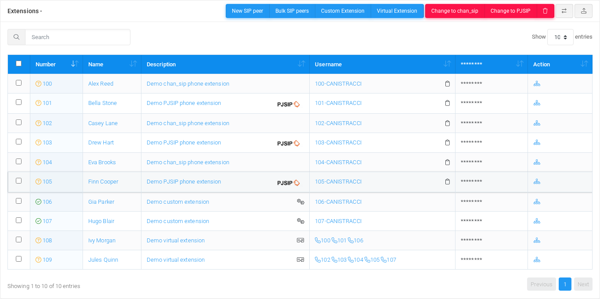The width and height of the screenshot is (600, 299).
Task: Click phone link 100 in Ivy Morgan row
Action: pos(323,241)
